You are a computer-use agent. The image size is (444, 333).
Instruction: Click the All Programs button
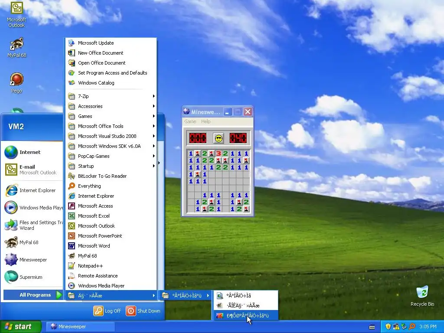click(x=33, y=295)
